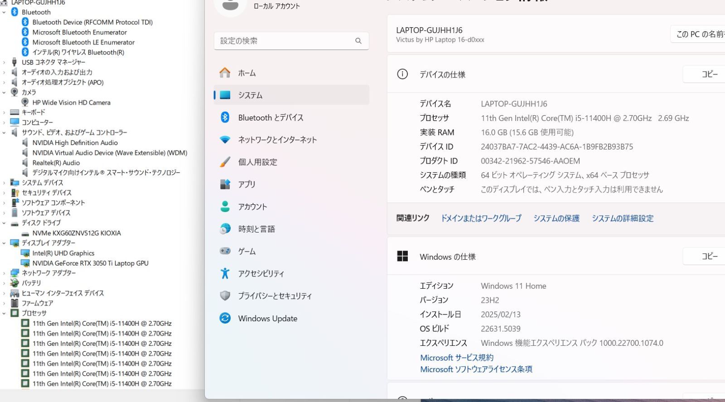This screenshot has width=725, height=402.
Task: Select NVMe KXG60ZNV512G KIOXIA drive icon
Action: [x=25, y=233]
